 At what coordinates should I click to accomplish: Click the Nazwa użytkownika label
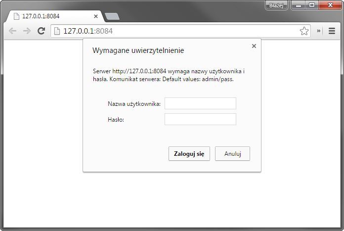pyautogui.click(x=134, y=104)
